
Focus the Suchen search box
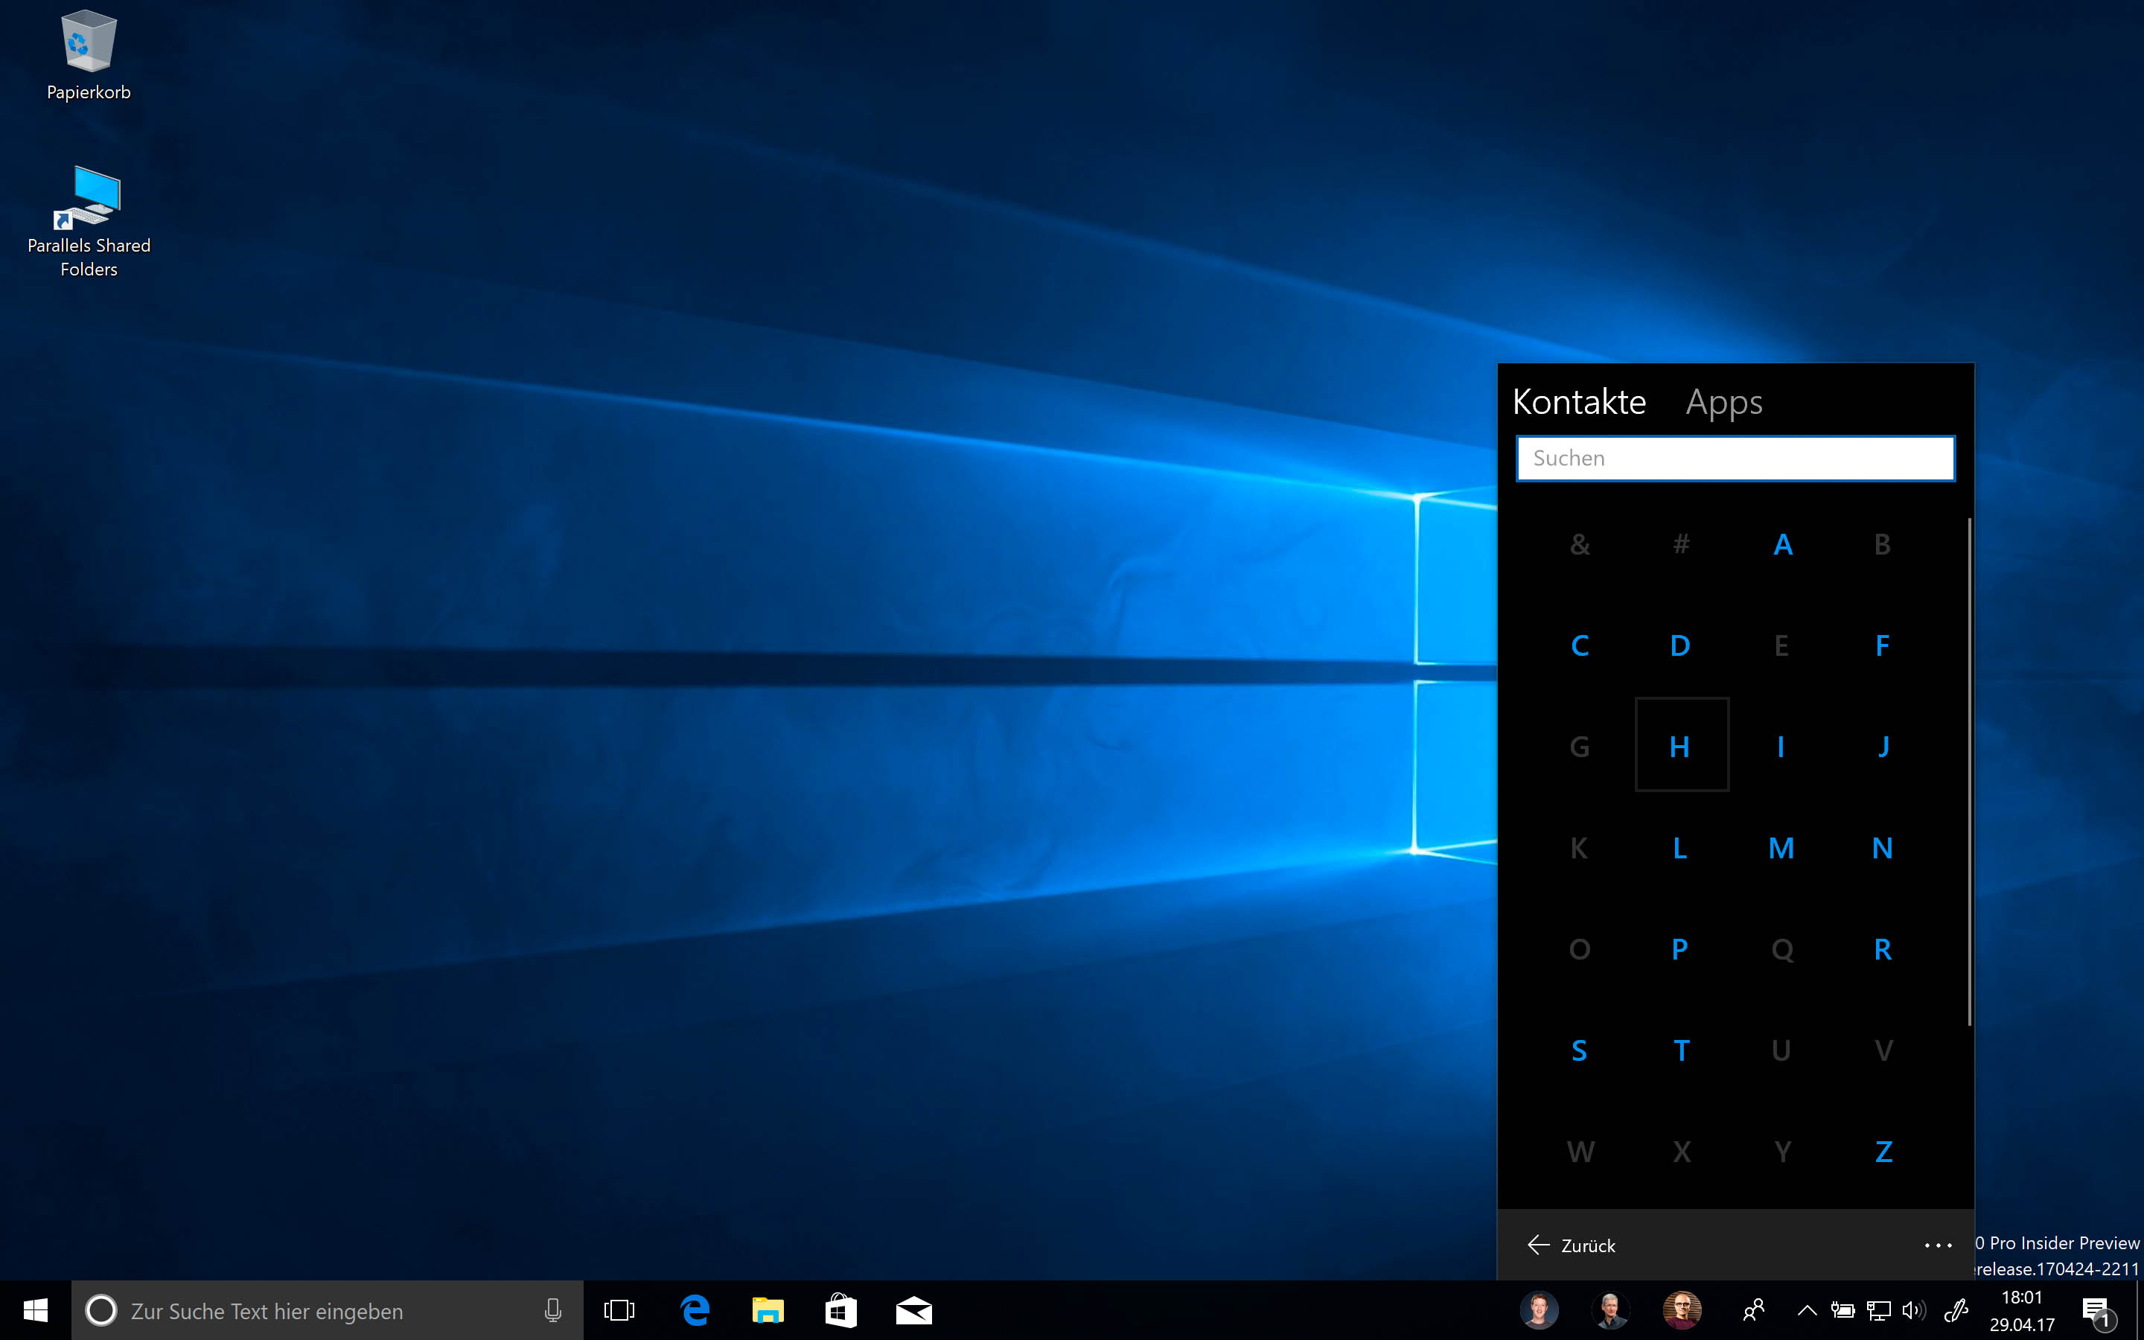point(1735,458)
